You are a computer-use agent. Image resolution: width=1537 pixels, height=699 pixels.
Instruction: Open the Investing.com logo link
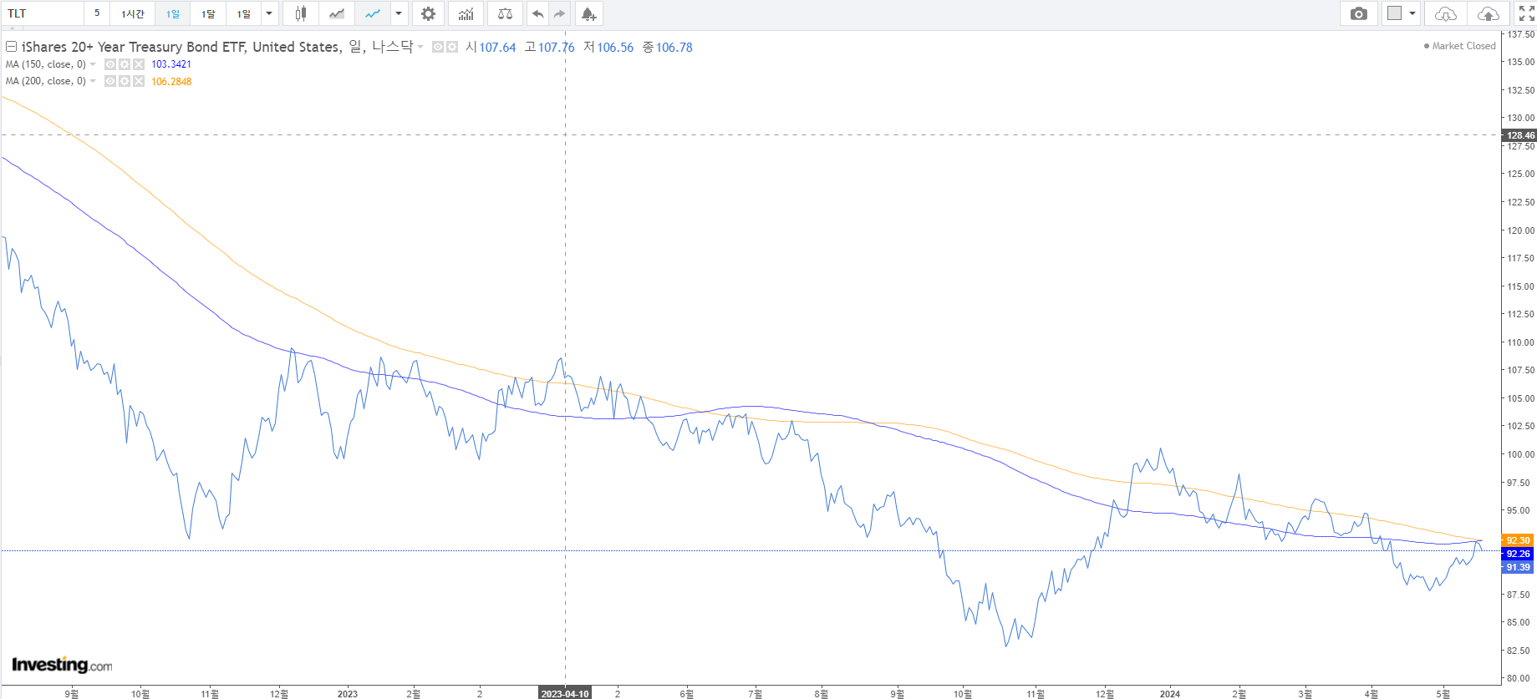click(62, 665)
